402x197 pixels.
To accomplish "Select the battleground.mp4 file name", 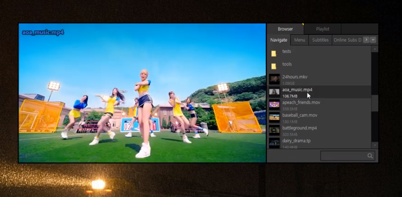I will tap(300, 128).
